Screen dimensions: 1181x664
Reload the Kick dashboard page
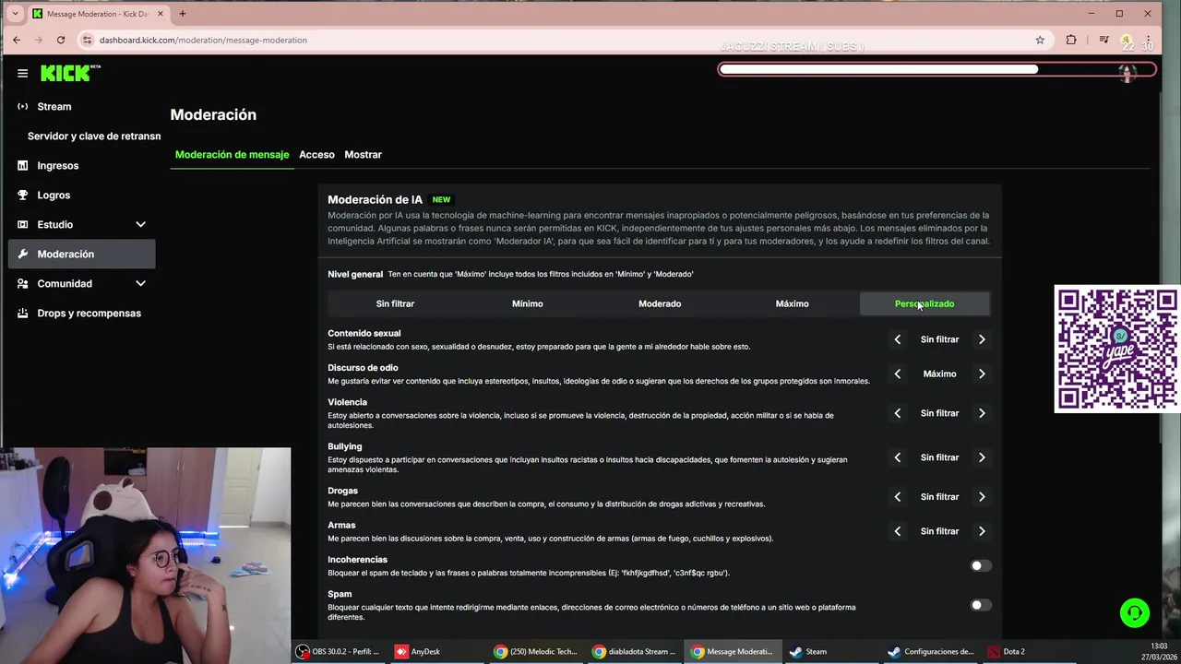click(x=61, y=40)
